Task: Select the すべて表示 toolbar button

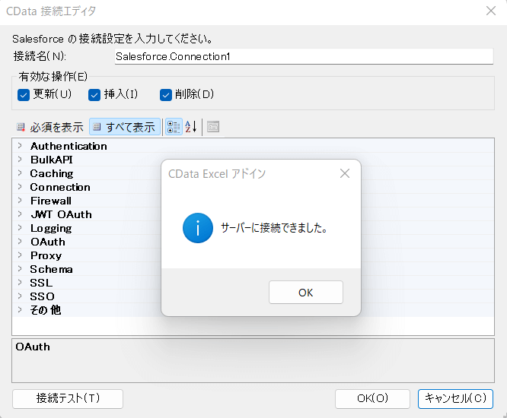Action: tap(125, 127)
